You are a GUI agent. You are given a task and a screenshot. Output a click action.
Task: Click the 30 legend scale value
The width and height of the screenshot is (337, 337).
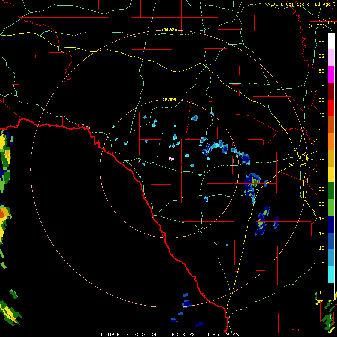(322, 174)
